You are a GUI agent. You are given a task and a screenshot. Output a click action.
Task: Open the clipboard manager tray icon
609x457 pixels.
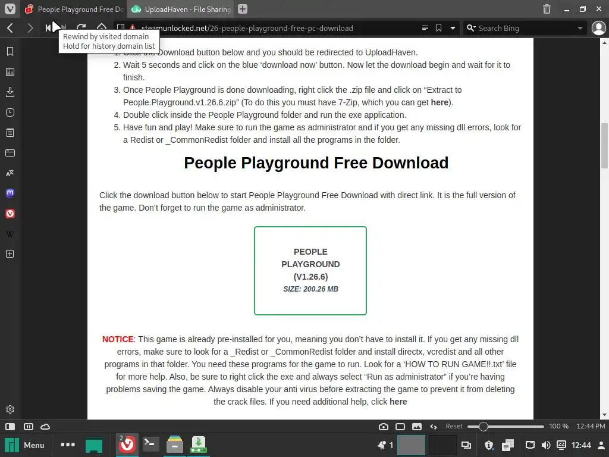(x=508, y=445)
